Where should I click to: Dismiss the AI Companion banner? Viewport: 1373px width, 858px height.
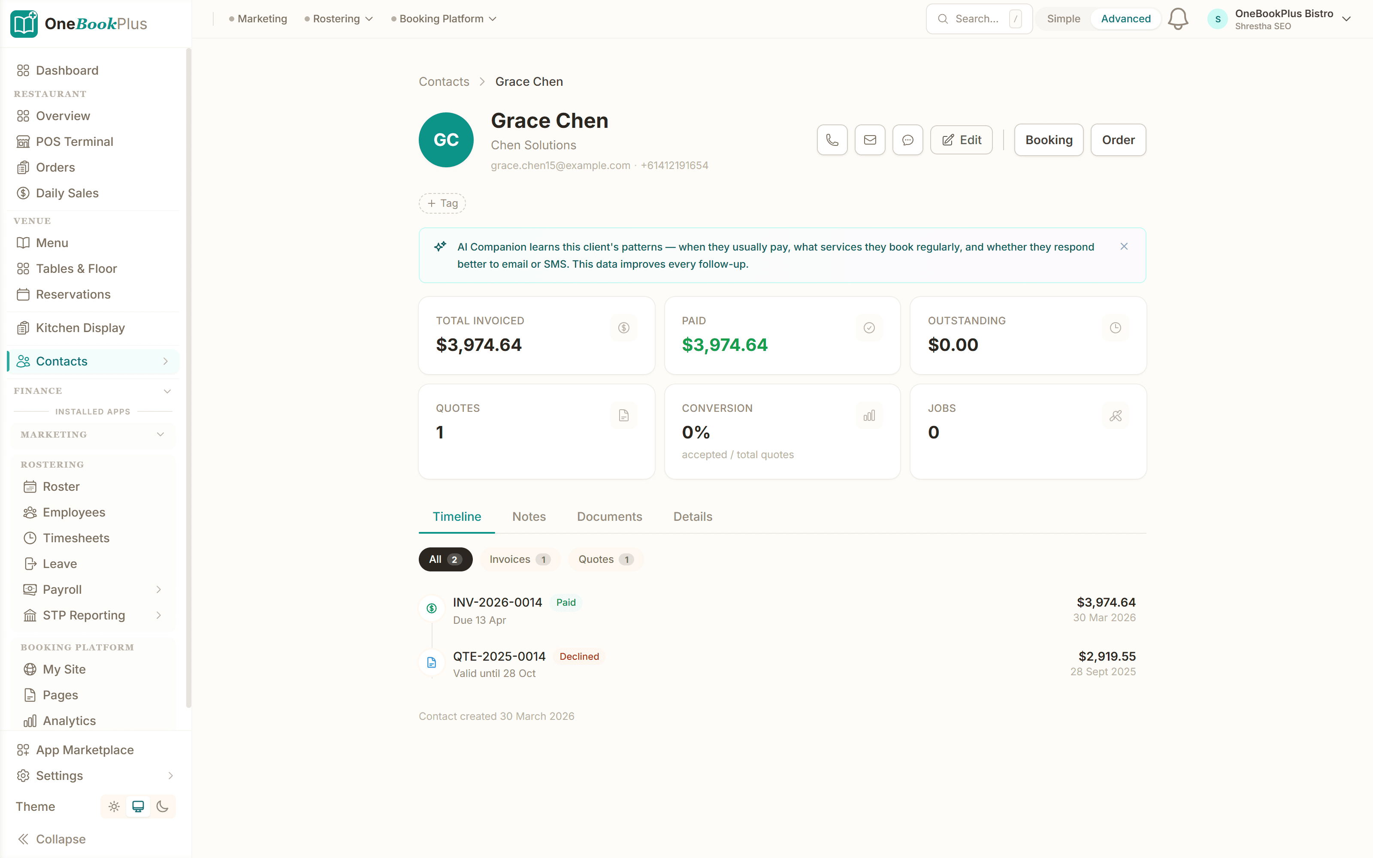tap(1124, 246)
